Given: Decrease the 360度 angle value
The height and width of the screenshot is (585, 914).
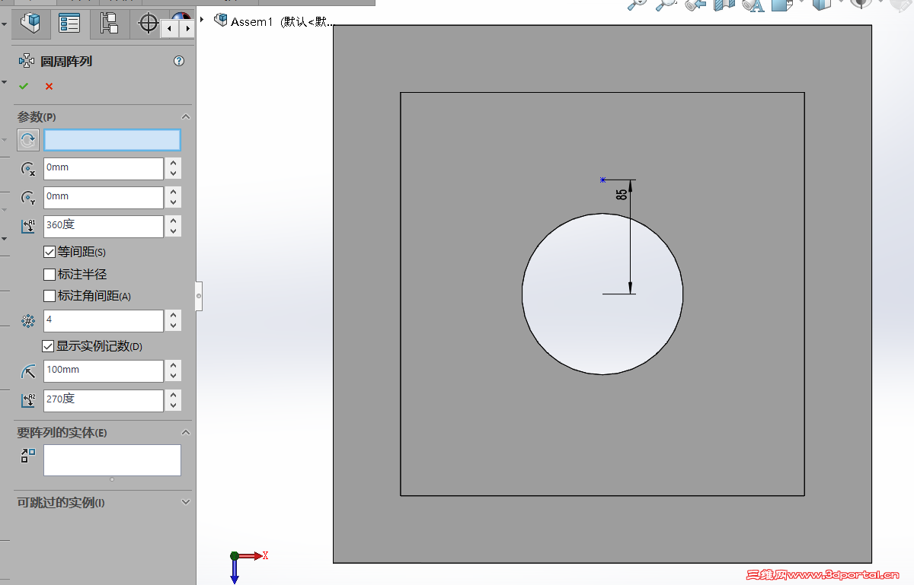Looking at the screenshot, I should coord(174,232).
